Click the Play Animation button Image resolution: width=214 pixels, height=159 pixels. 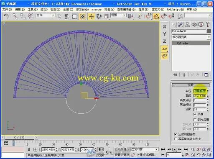pos(174,149)
